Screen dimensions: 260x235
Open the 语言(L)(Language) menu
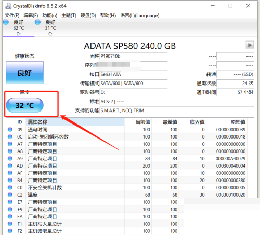tap(140, 16)
